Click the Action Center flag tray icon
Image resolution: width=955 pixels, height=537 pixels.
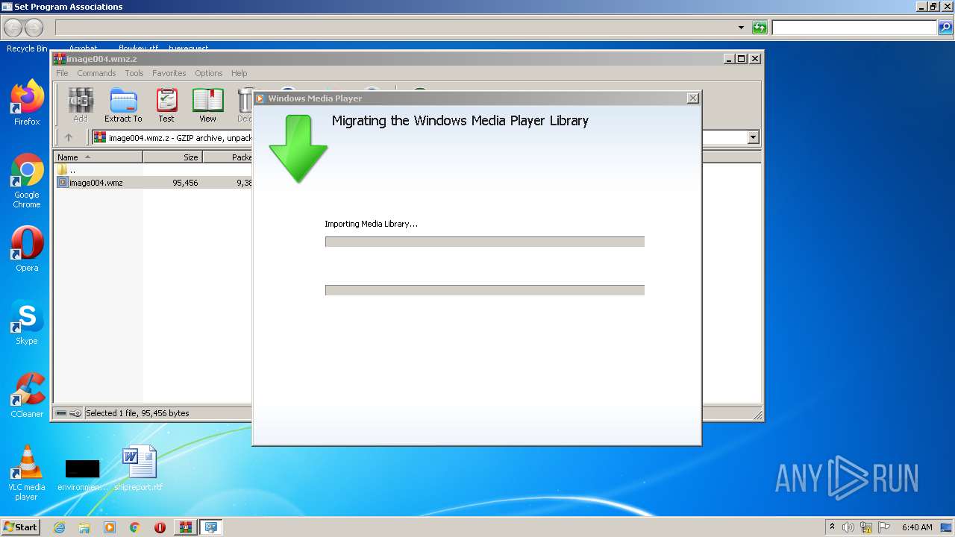(884, 527)
